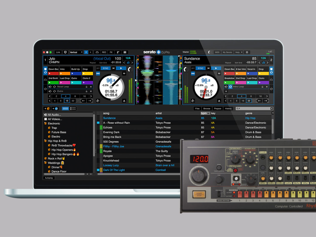
Task: Click the My Serato button
Action: pos(227,52)
